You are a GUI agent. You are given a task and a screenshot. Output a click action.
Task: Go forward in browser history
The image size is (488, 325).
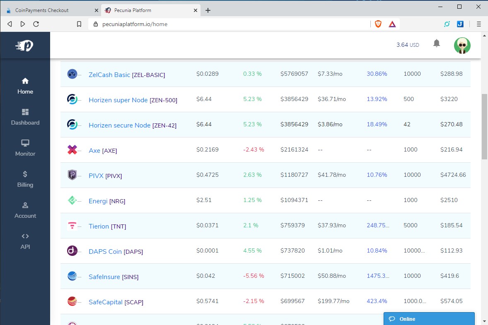point(23,24)
